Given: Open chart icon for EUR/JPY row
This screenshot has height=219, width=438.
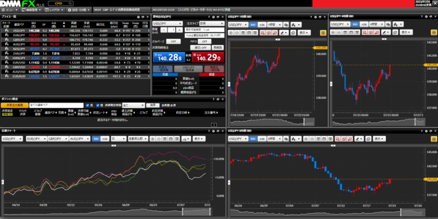Looking at the screenshot, I should [x=6, y=34].
